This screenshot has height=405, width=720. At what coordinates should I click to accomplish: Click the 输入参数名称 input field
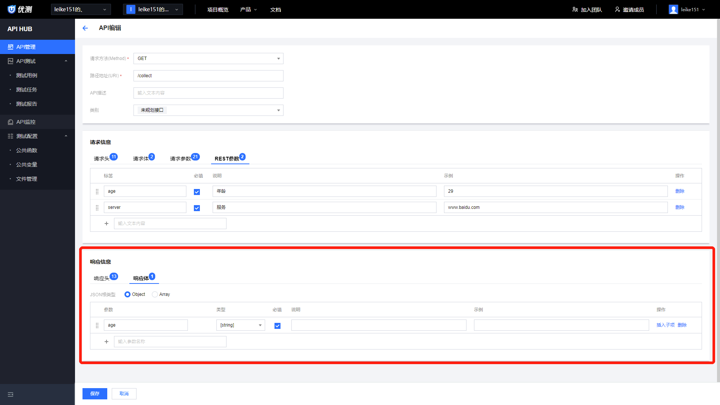point(169,341)
